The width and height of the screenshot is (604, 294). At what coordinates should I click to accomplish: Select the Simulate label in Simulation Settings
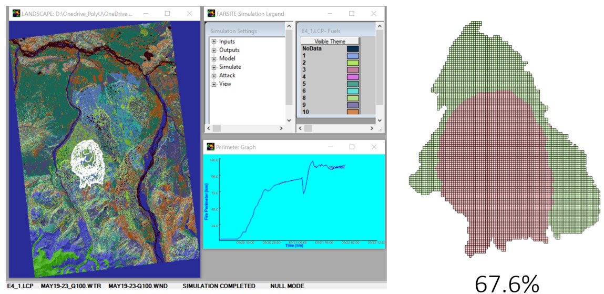pyautogui.click(x=230, y=67)
